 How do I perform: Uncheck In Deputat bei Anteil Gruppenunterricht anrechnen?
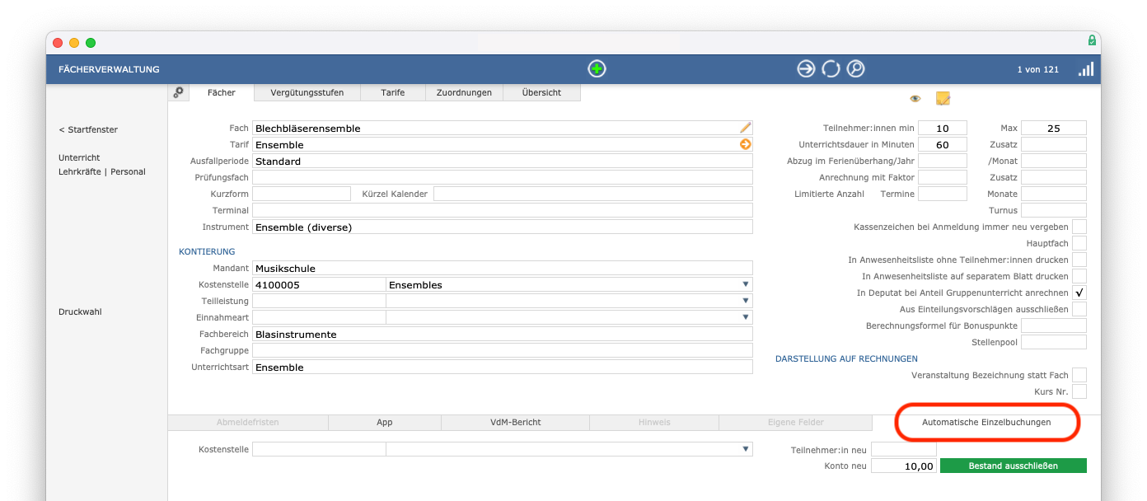(1079, 293)
